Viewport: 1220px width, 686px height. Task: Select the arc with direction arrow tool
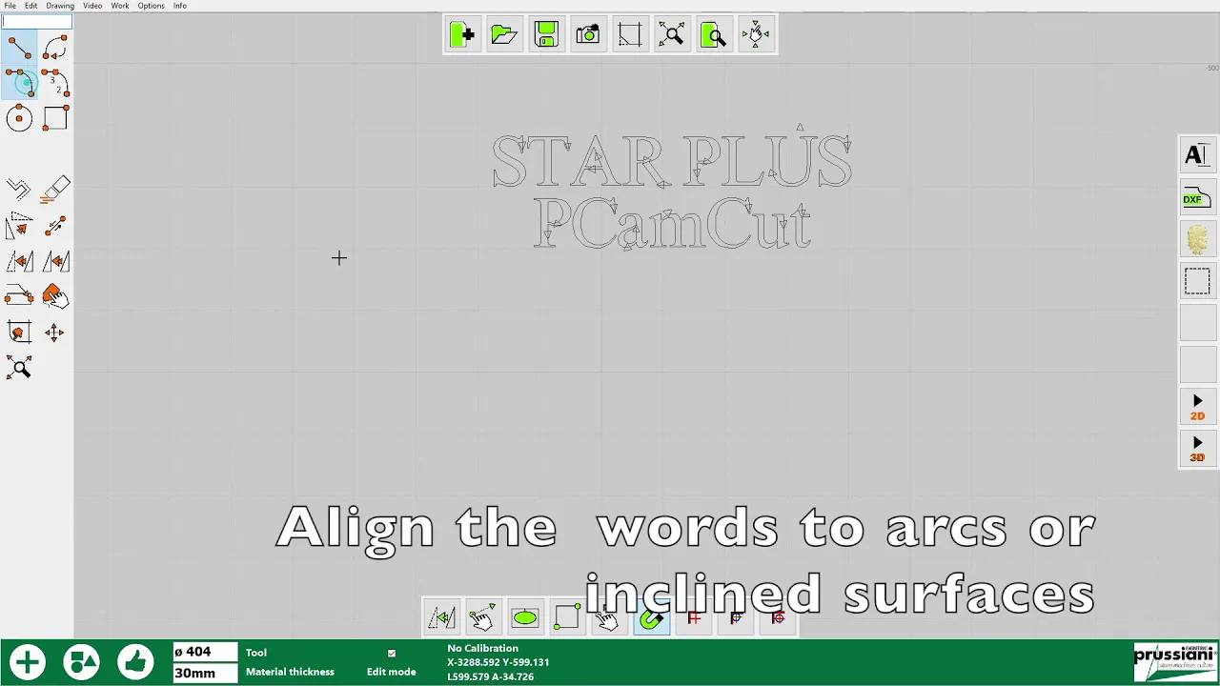(x=55, y=48)
